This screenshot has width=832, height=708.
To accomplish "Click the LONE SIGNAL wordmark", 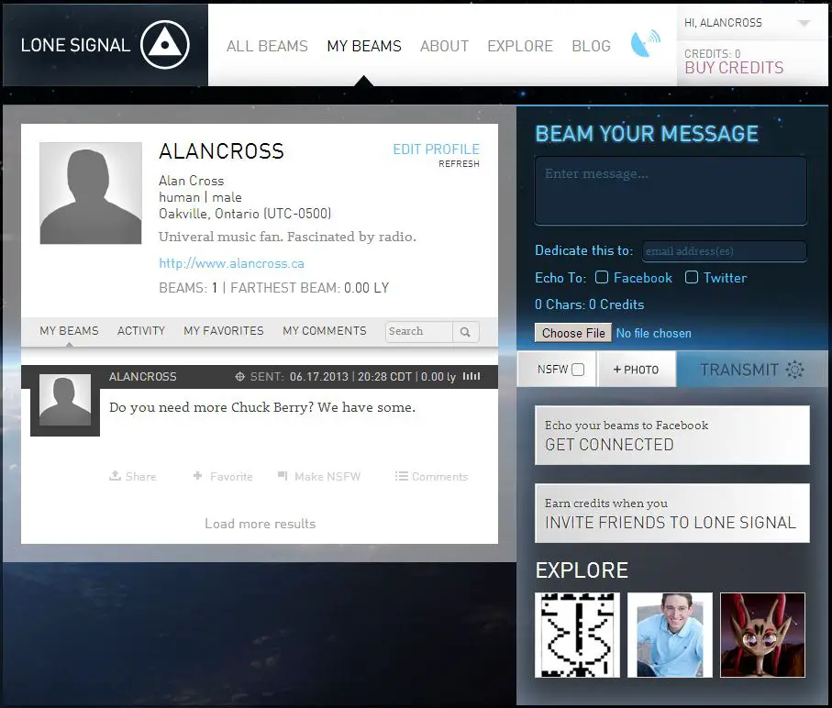I will 75,45.
